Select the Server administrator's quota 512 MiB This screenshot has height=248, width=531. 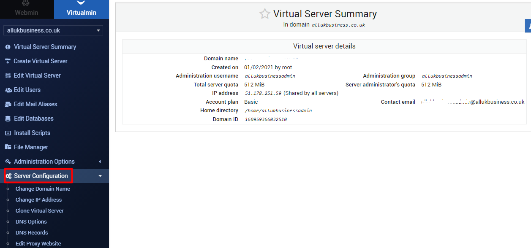coord(431,85)
